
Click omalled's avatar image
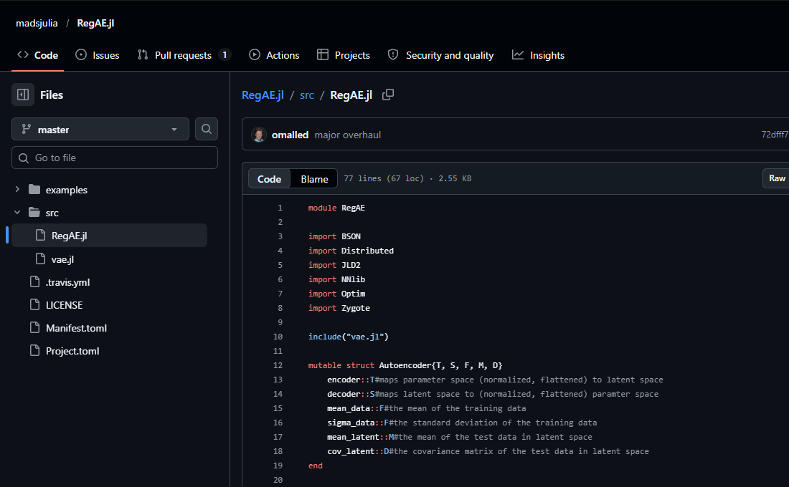pos(259,134)
